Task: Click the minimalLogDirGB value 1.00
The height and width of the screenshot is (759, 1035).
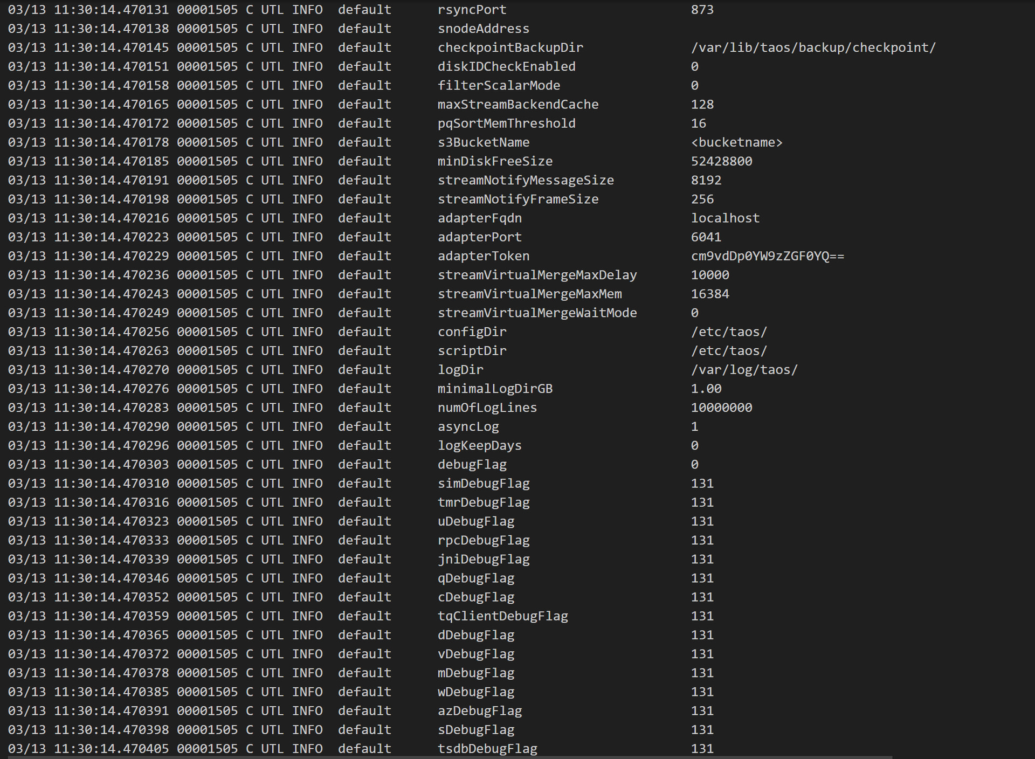Action: [706, 389]
